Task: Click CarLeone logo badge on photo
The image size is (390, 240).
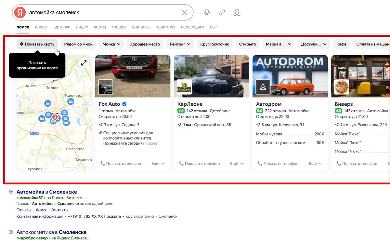Action: click(x=184, y=87)
